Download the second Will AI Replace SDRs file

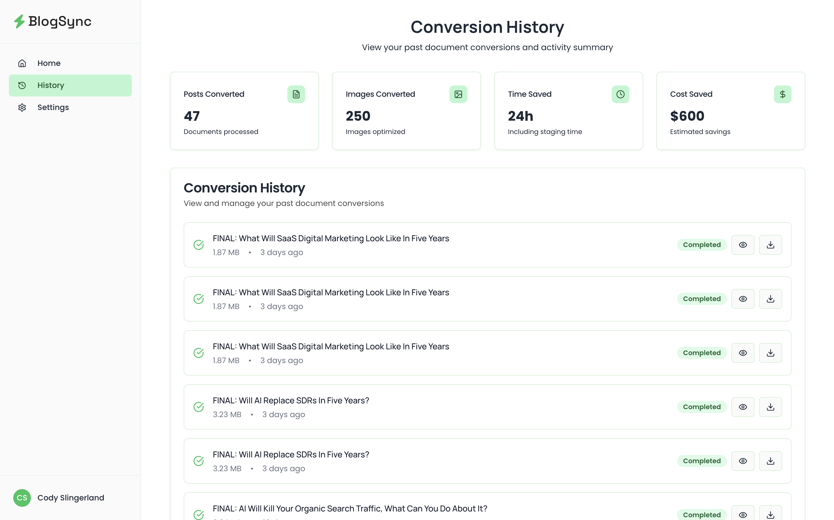(770, 461)
